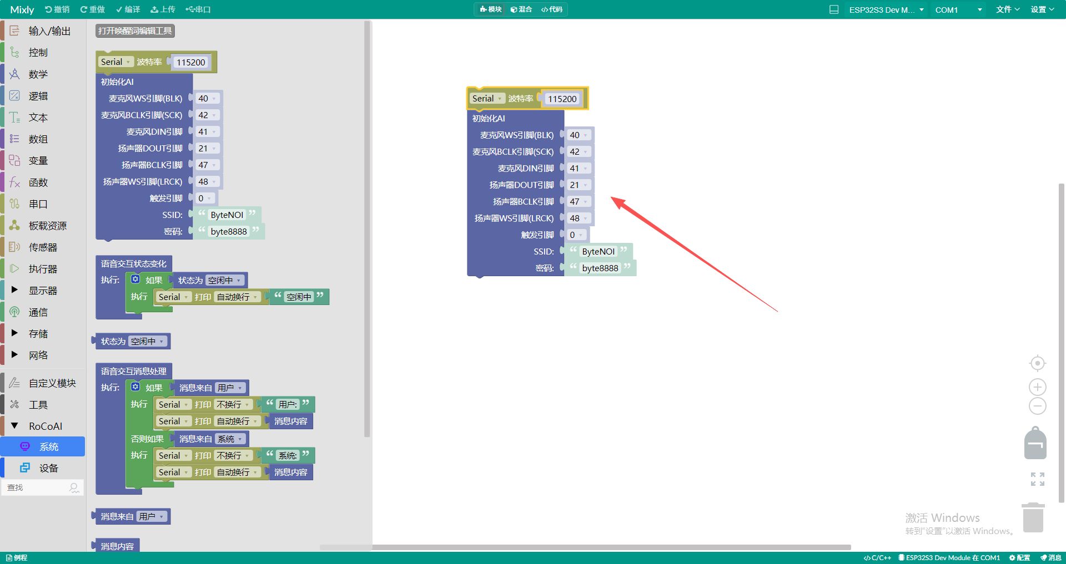The height and width of the screenshot is (564, 1066).
Task: Click the search magnifier icon in sidebar
Action: (x=74, y=487)
